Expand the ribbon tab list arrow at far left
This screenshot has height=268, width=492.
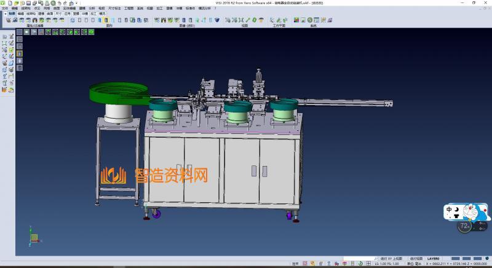[4, 12]
